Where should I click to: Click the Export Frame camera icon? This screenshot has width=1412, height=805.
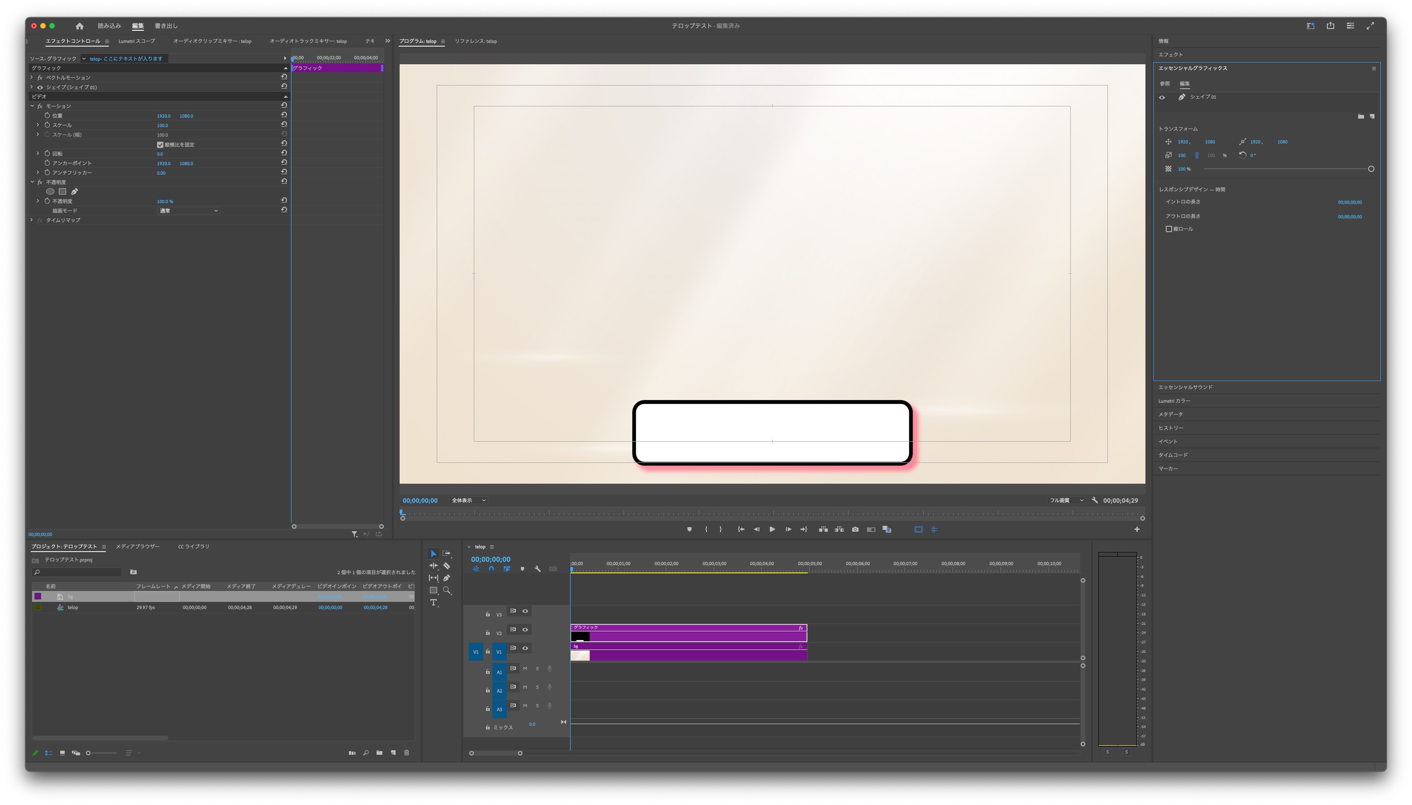tap(855, 529)
